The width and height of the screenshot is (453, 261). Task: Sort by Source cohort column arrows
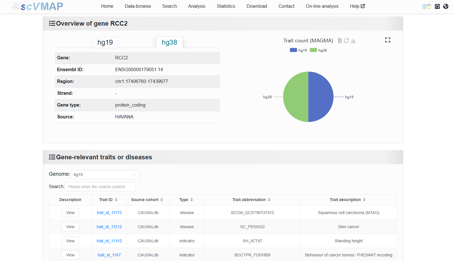[162, 200]
